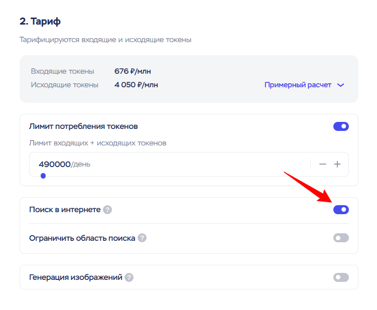Open help icon next to Генерация изображений
This screenshot has width=377, height=310.
pyautogui.click(x=129, y=277)
